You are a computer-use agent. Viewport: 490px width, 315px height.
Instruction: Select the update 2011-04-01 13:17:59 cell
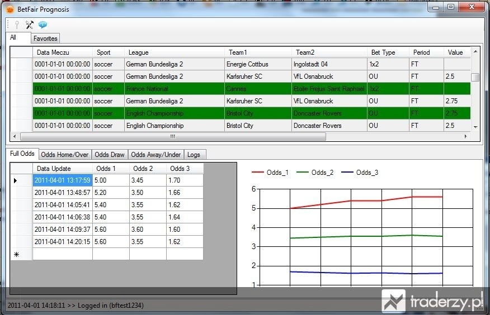point(63,180)
